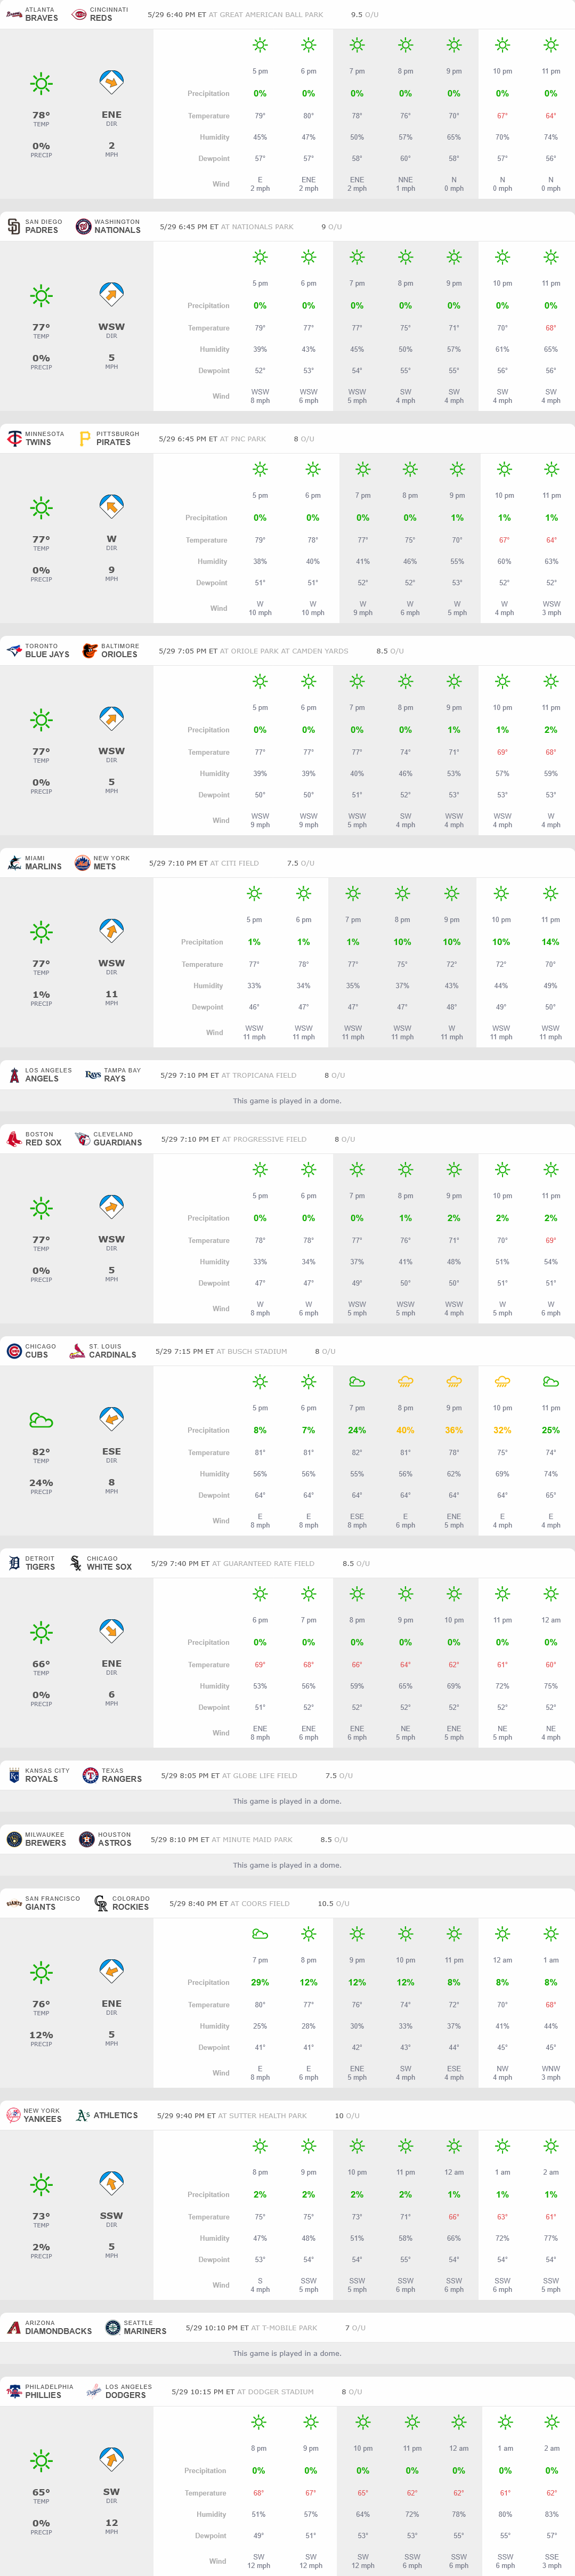
Task: Click 'AT SUTTER HEALTH PARK' venue text
Action: pos(262,2116)
